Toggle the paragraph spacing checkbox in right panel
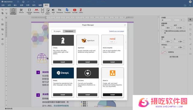Image resolution: width=193 pixels, height=110 pixels. pos(162,31)
